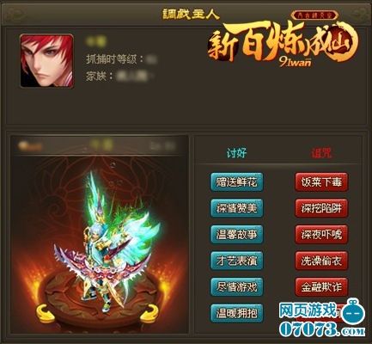Select the 诅咒 tab heading
Screen dimensions: 372x344
[x=321, y=153]
